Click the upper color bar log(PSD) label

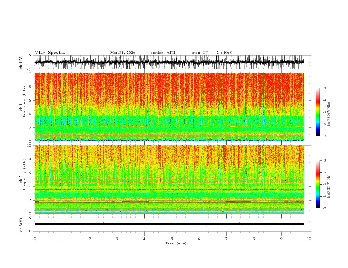tap(329, 114)
